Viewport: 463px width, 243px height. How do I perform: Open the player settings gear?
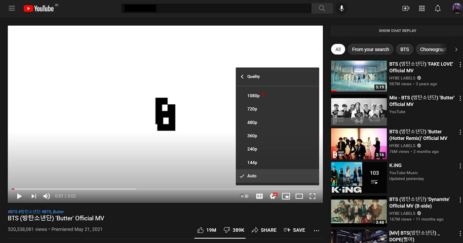(273, 196)
